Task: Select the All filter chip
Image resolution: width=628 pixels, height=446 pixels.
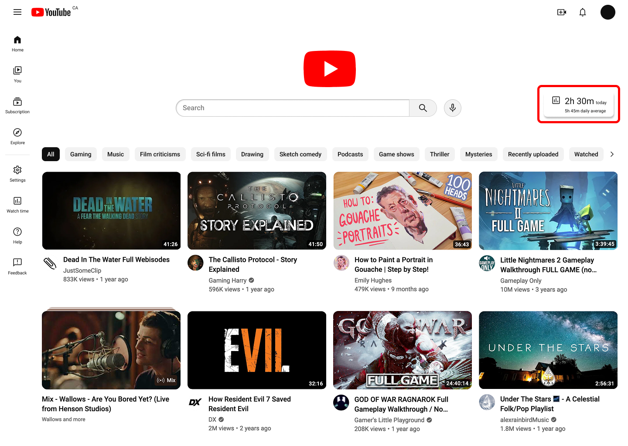Action: pos(51,154)
